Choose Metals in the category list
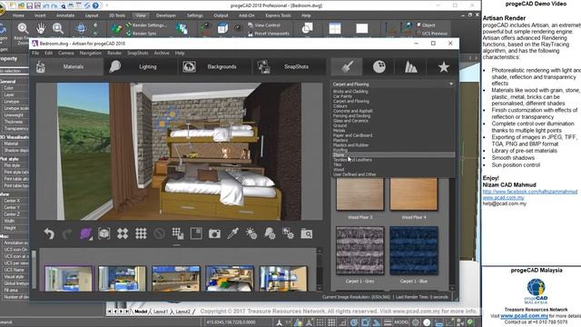581x327 pixels. tap(339, 131)
